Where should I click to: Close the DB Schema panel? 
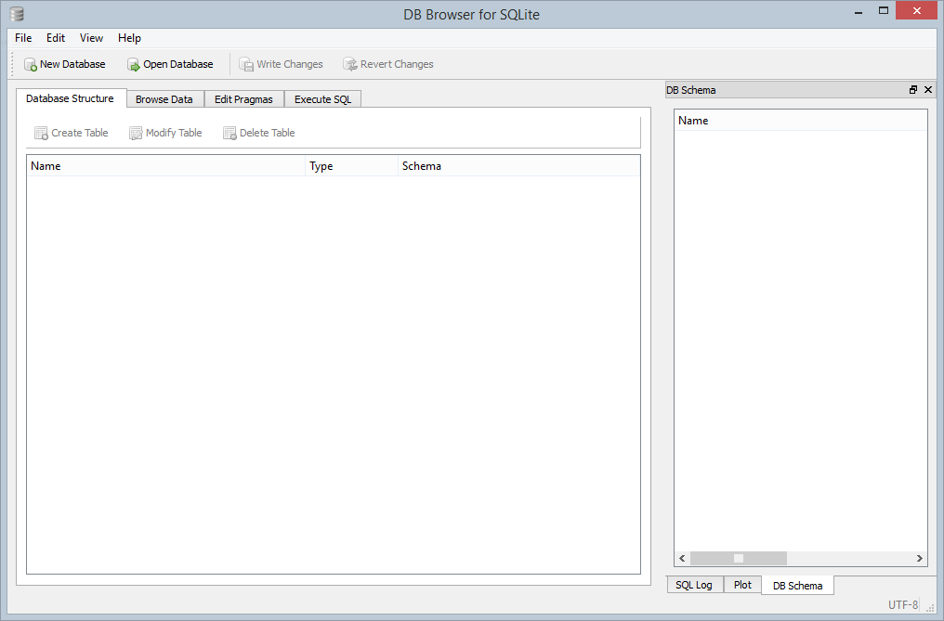tap(928, 90)
